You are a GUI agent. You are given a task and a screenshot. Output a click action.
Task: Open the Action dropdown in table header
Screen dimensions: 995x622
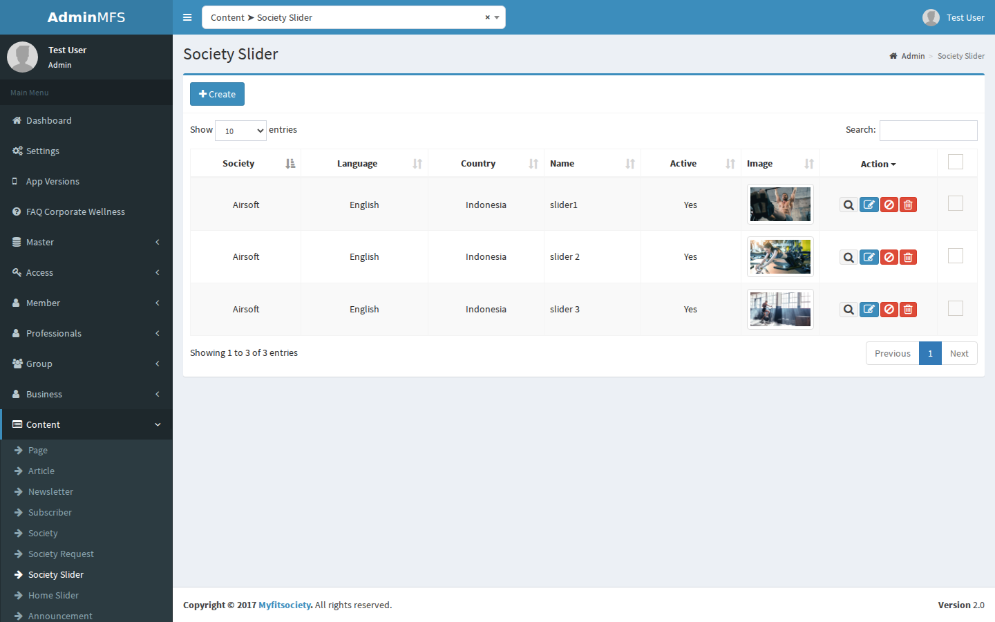coord(878,164)
